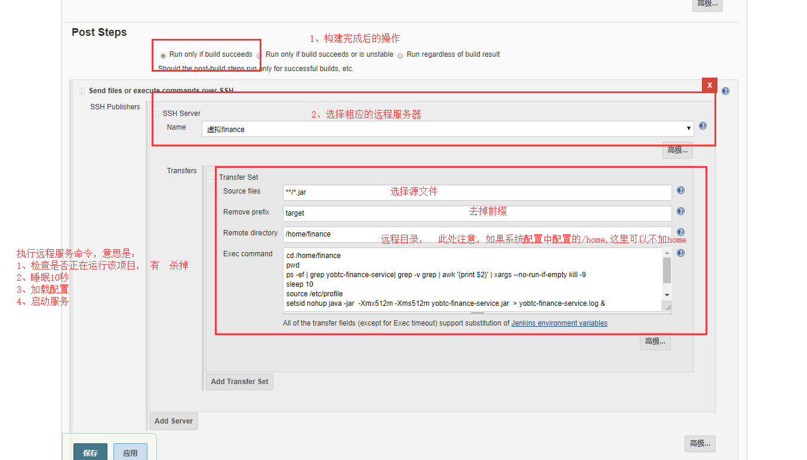Open help for Send files over SSH
The height and width of the screenshot is (460, 807).
[725, 91]
